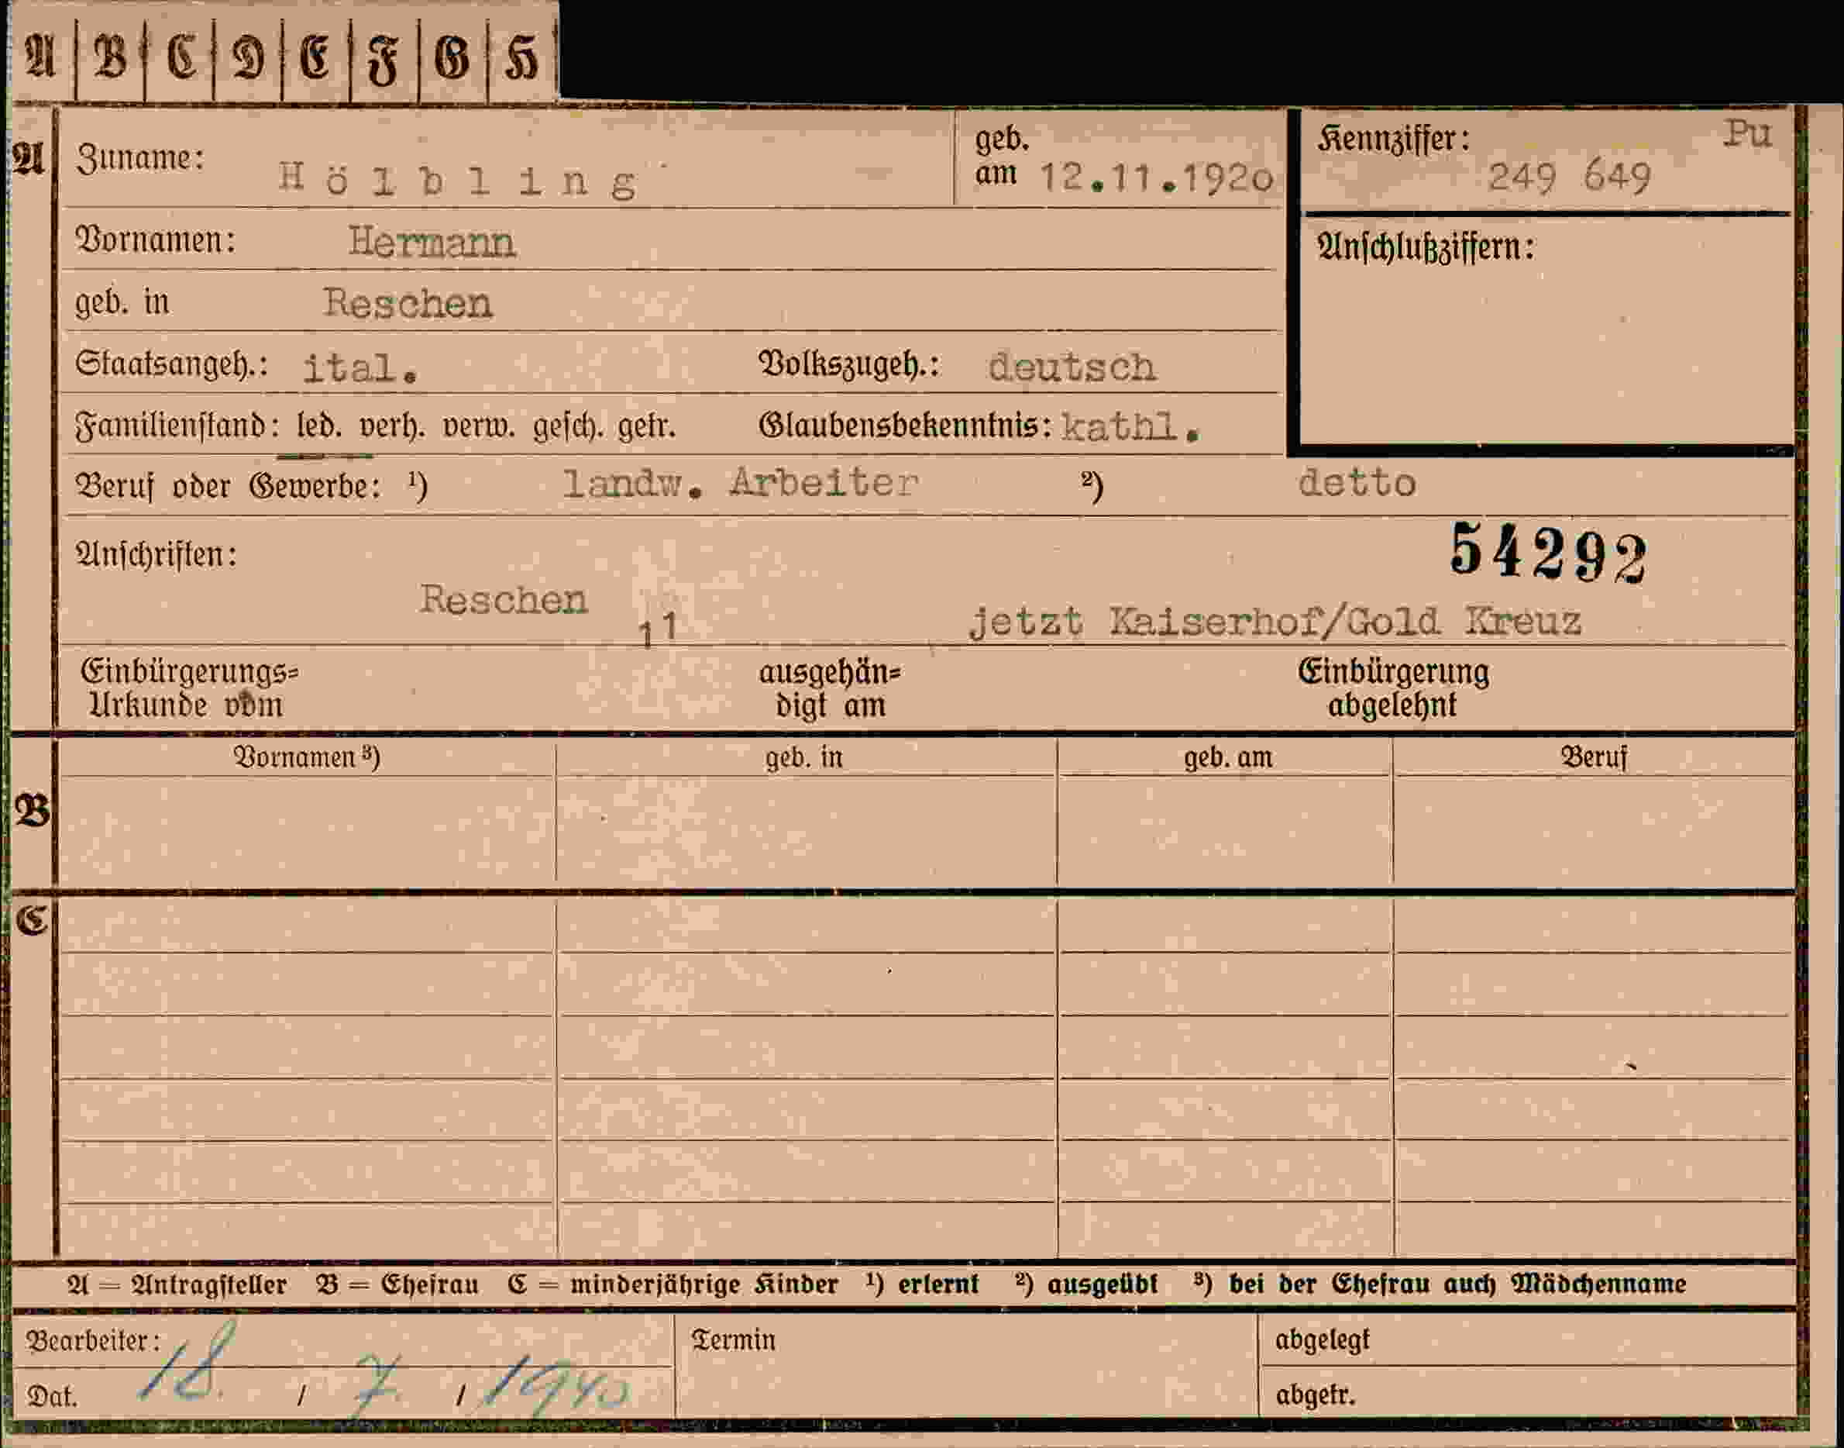
Task: Click the typed surname Hölbling
Action: pyautogui.click(x=459, y=179)
